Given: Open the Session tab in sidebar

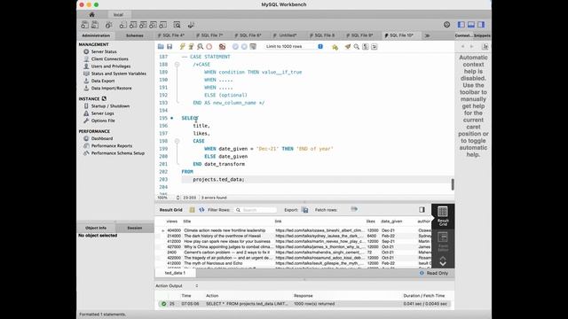Looking at the screenshot, I should (x=134, y=228).
